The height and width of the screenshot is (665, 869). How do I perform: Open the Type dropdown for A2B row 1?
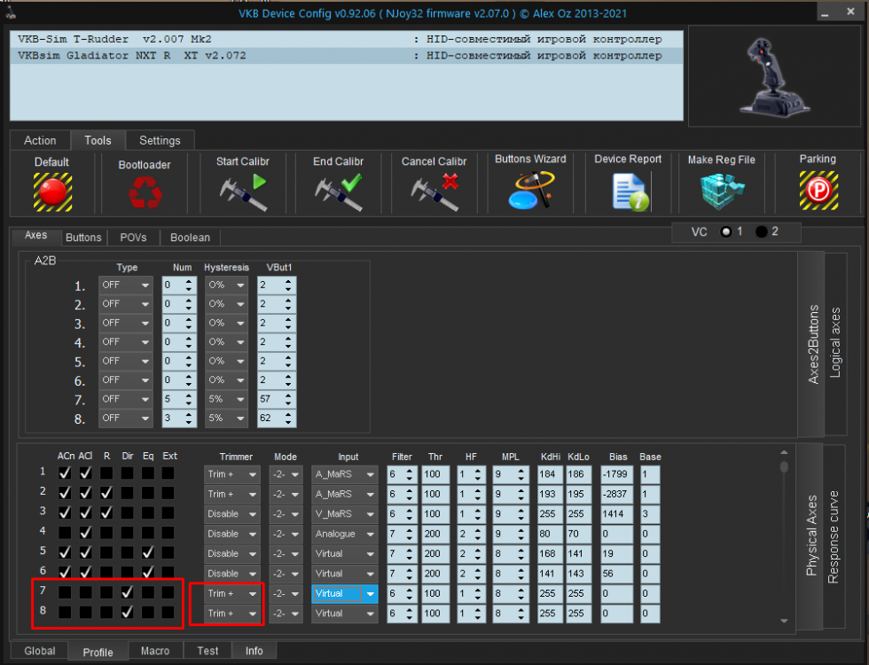point(125,285)
